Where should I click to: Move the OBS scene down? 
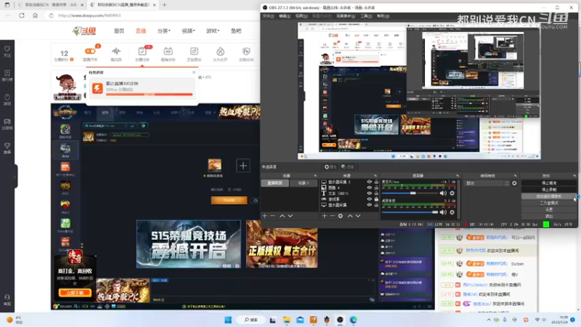(x=290, y=216)
